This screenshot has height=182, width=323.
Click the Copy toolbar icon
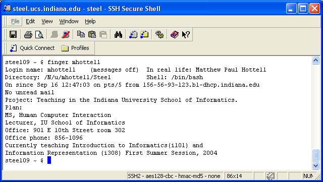[81, 34]
